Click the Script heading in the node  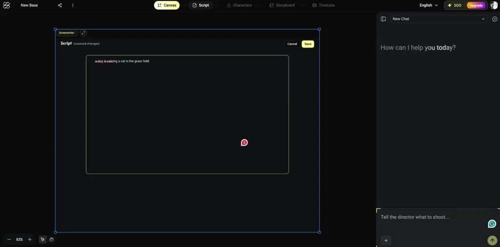[66, 43]
